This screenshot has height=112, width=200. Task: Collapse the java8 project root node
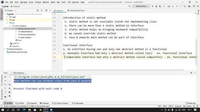click(4, 14)
